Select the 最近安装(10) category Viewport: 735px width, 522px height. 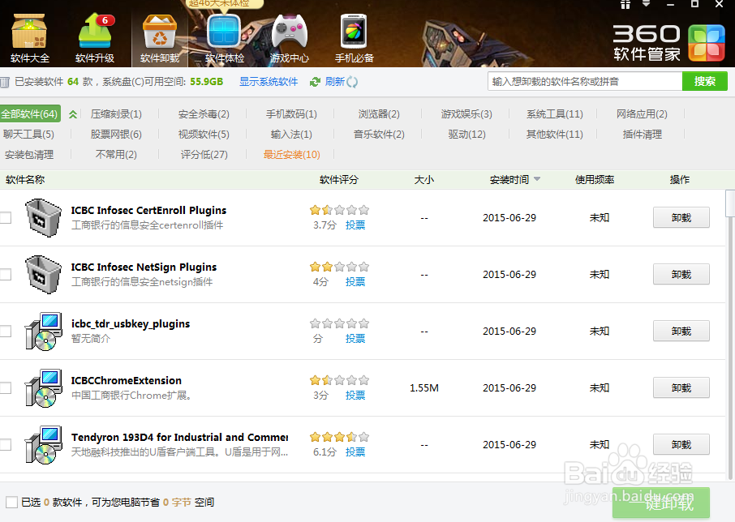tap(291, 155)
